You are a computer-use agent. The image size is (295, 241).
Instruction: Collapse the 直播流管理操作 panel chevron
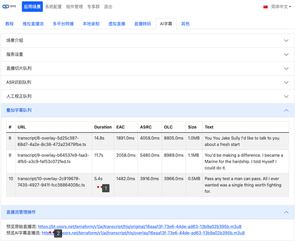click(286, 212)
